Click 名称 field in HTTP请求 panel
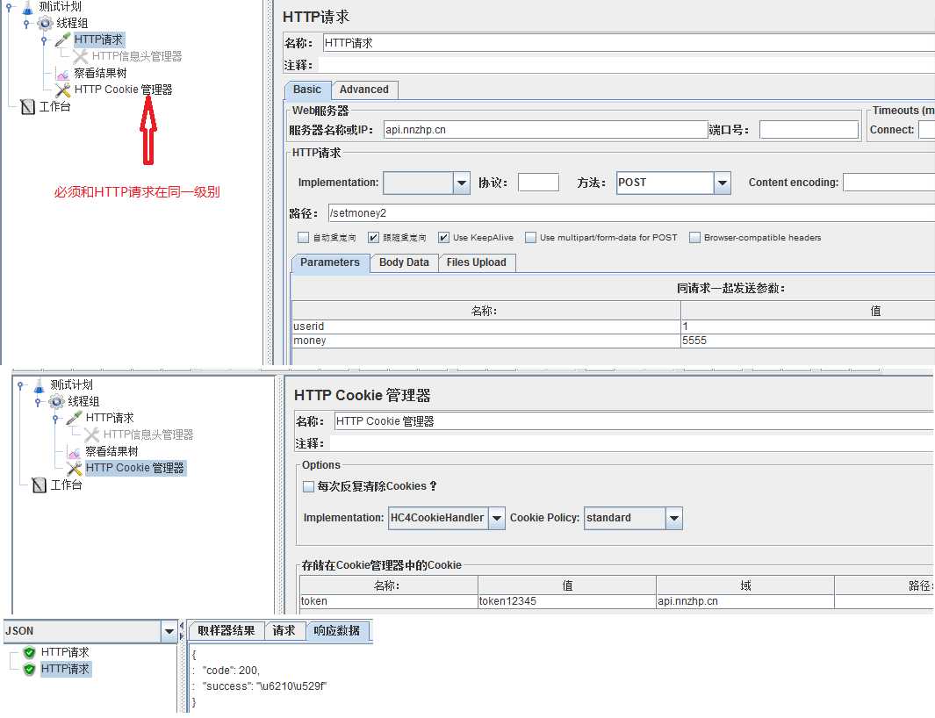This screenshot has height=718, width=935. 629,43
